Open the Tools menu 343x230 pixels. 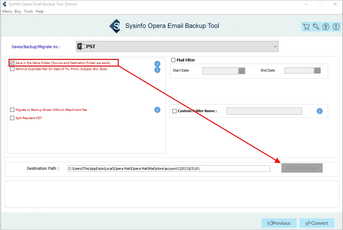click(x=29, y=11)
